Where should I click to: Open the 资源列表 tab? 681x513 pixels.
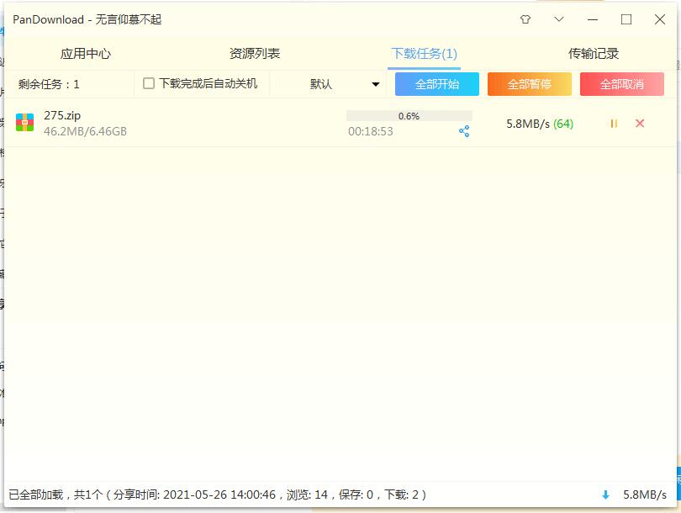point(255,54)
